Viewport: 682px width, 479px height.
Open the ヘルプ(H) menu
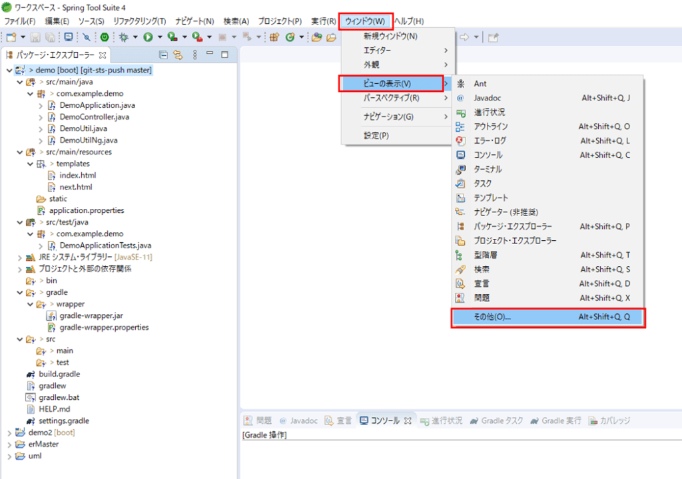click(408, 21)
